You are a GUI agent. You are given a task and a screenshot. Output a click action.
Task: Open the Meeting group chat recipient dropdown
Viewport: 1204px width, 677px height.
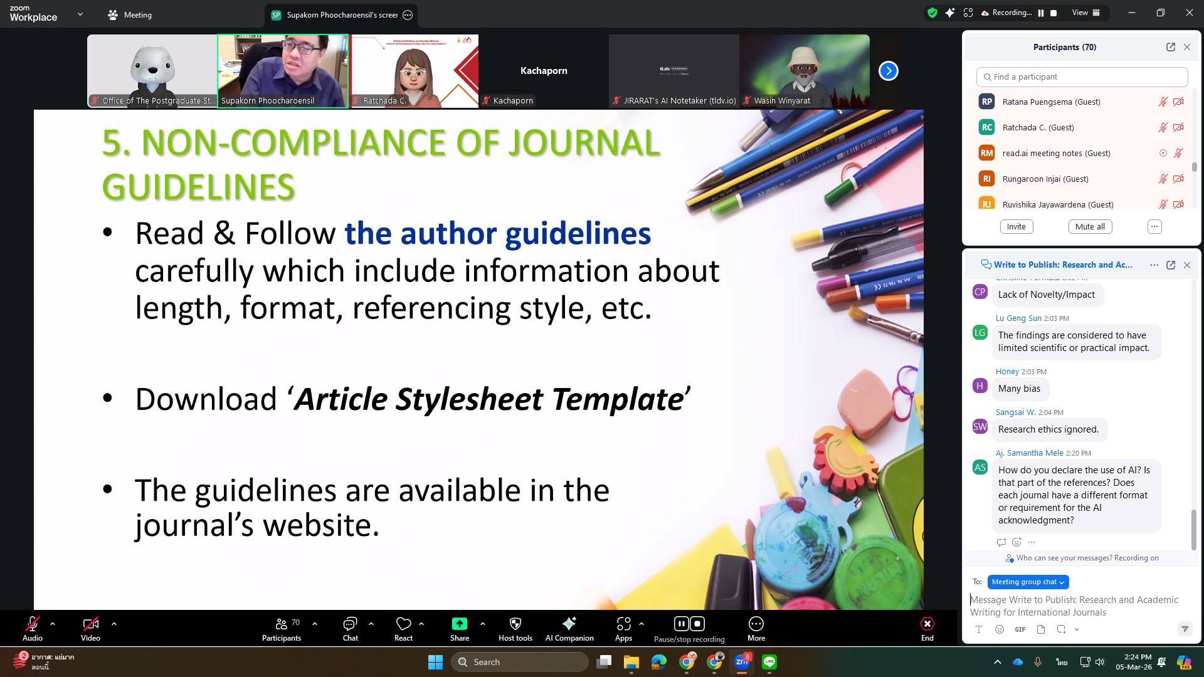click(x=1027, y=582)
